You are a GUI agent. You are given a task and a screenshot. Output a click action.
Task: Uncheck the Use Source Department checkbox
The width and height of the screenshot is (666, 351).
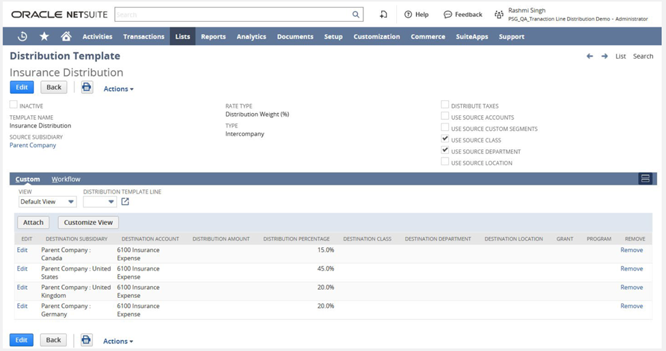pos(445,151)
